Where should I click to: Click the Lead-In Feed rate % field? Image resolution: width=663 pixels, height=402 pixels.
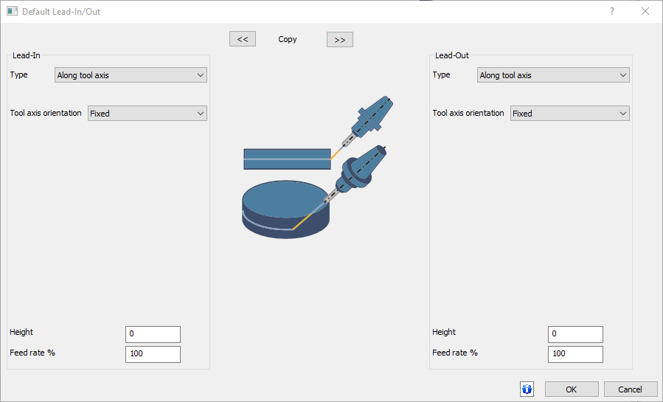click(x=153, y=354)
